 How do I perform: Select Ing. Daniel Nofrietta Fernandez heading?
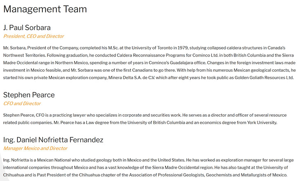coord(53,140)
